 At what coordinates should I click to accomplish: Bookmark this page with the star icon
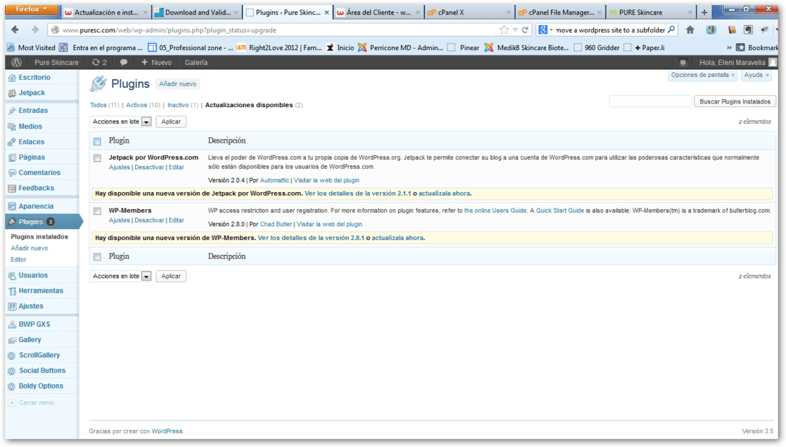coord(504,30)
